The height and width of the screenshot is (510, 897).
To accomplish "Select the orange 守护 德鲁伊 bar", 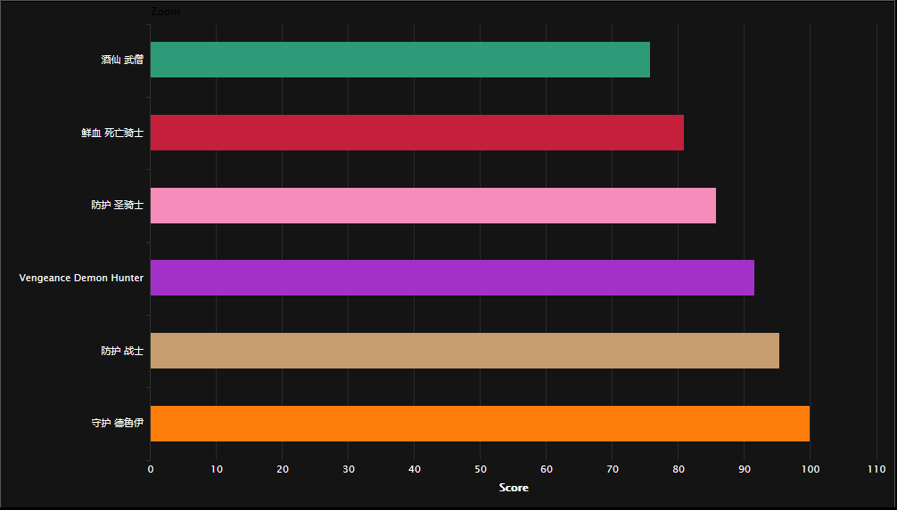I will click(480, 424).
